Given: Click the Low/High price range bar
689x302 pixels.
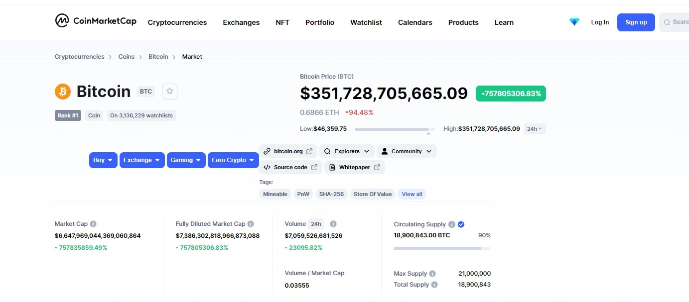Looking at the screenshot, I should click(395, 129).
